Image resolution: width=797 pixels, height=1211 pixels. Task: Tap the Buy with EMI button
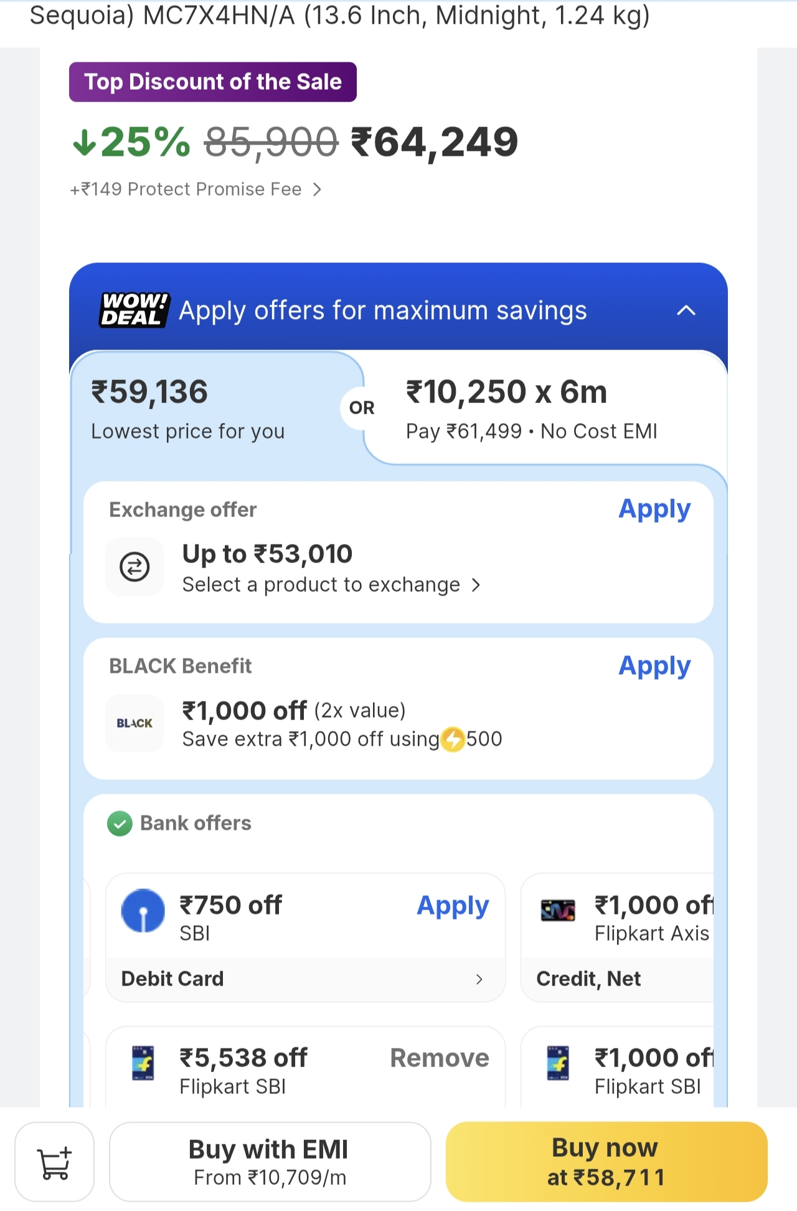click(x=270, y=1162)
